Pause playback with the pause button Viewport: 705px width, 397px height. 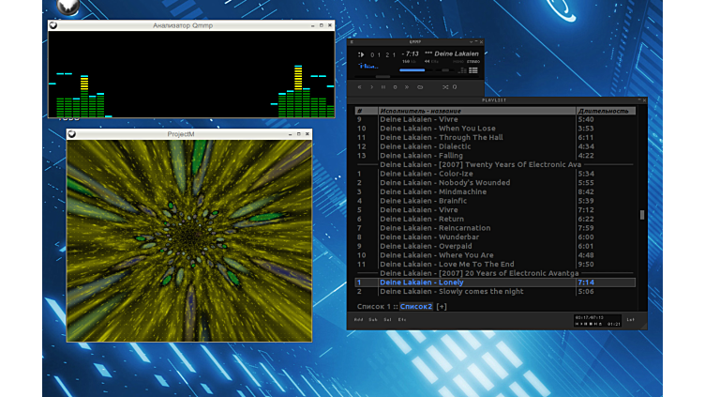382,87
